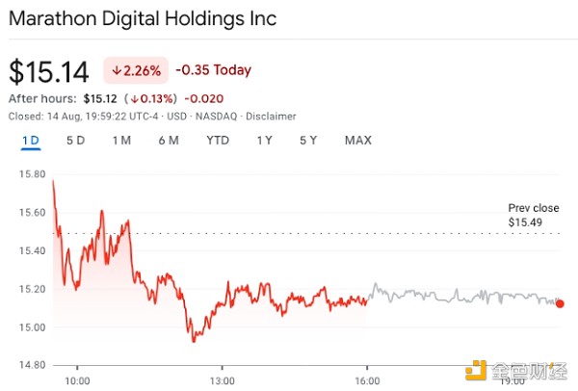This screenshot has width=578, height=391.
Task: Open the Disclaimer link
Action: point(271,115)
